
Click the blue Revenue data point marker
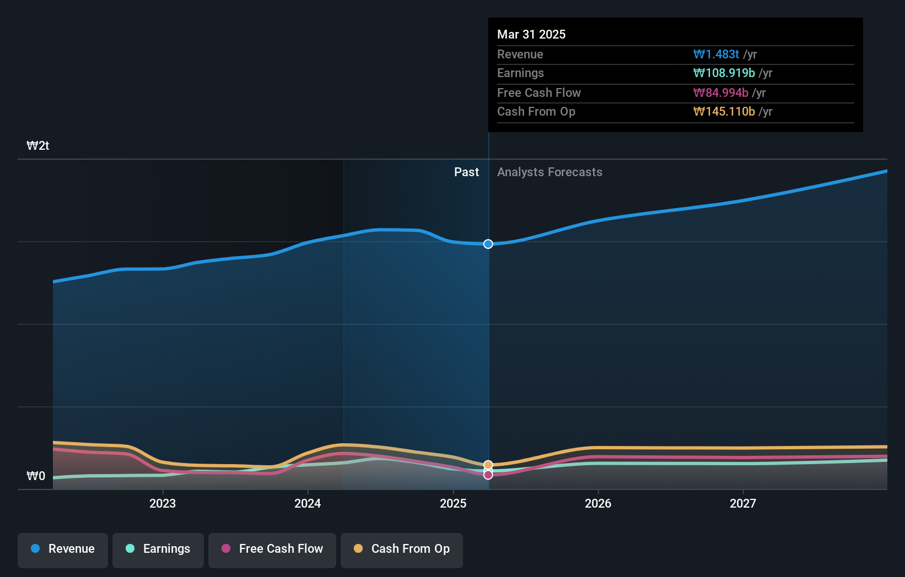(488, 244)
